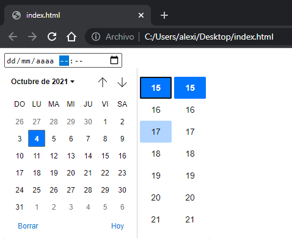Select hour 18 in hours column
292x245 pixels.
tap(156, 154)
